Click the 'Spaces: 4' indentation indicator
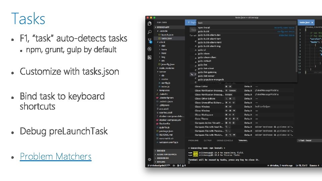Image resolution: width=322 pixels, height=181 pixels. coord(314,165)
